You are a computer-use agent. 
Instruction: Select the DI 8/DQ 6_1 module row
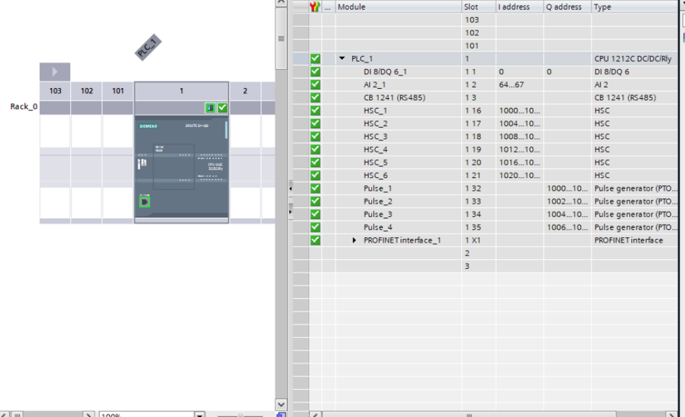pyautogui.click(x=385, y=72)
